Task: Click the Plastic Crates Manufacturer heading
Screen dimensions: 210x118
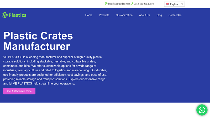Action: point(38,41)
